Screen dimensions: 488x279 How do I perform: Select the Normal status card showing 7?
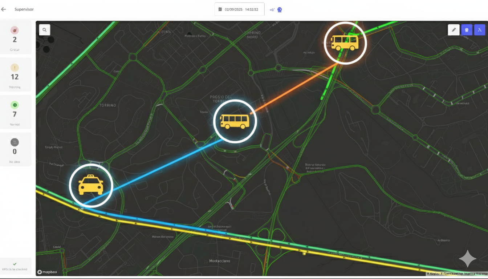(15, 113)
